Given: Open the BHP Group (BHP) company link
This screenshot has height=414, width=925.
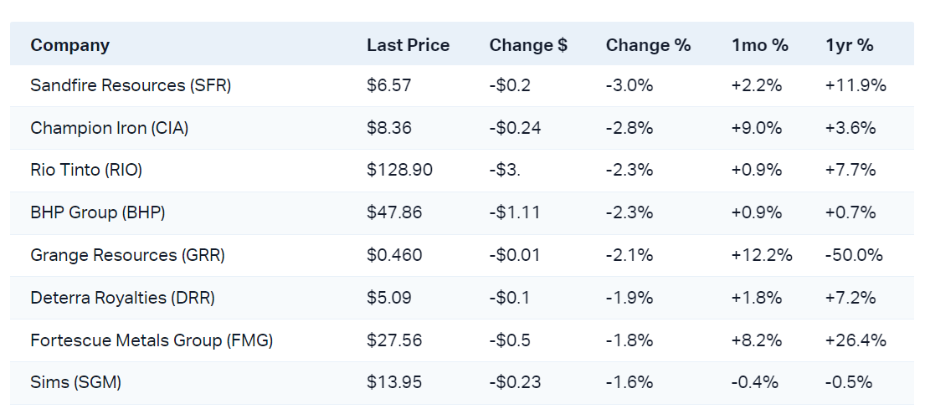Looking at the screenshot, I should click(x=98, y=212).
